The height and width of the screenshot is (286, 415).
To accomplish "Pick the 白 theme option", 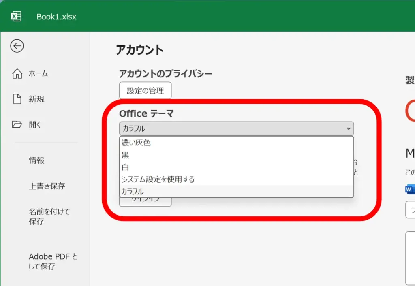I will pos(125,167).
